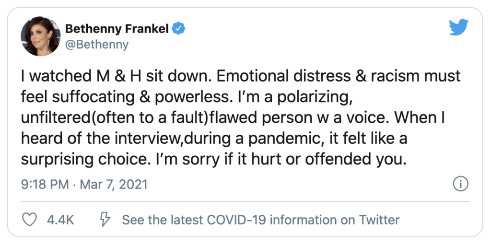The width and height of the screenshot is (491, 246).
Task: Click the Mar 7, 2021 date
Action: (114, 184)
